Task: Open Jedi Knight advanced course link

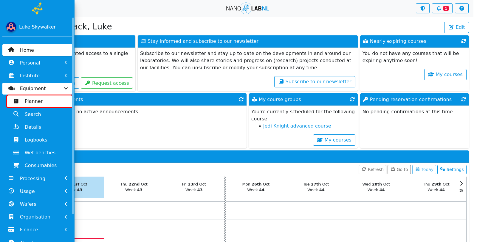Action: (297, 126)
